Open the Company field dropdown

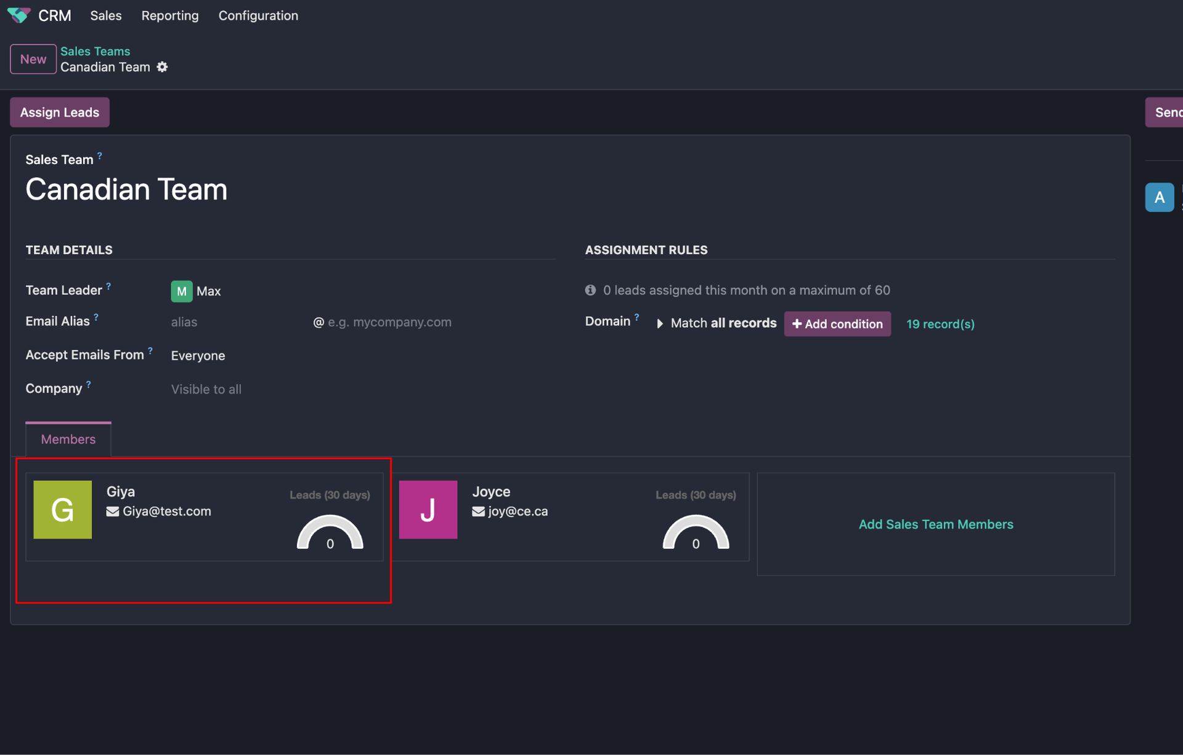(x=206, y=390)
